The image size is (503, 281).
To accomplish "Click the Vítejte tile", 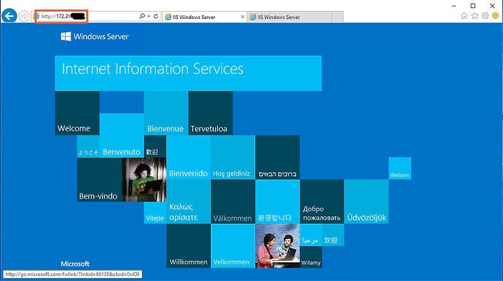I will (155, 213).
